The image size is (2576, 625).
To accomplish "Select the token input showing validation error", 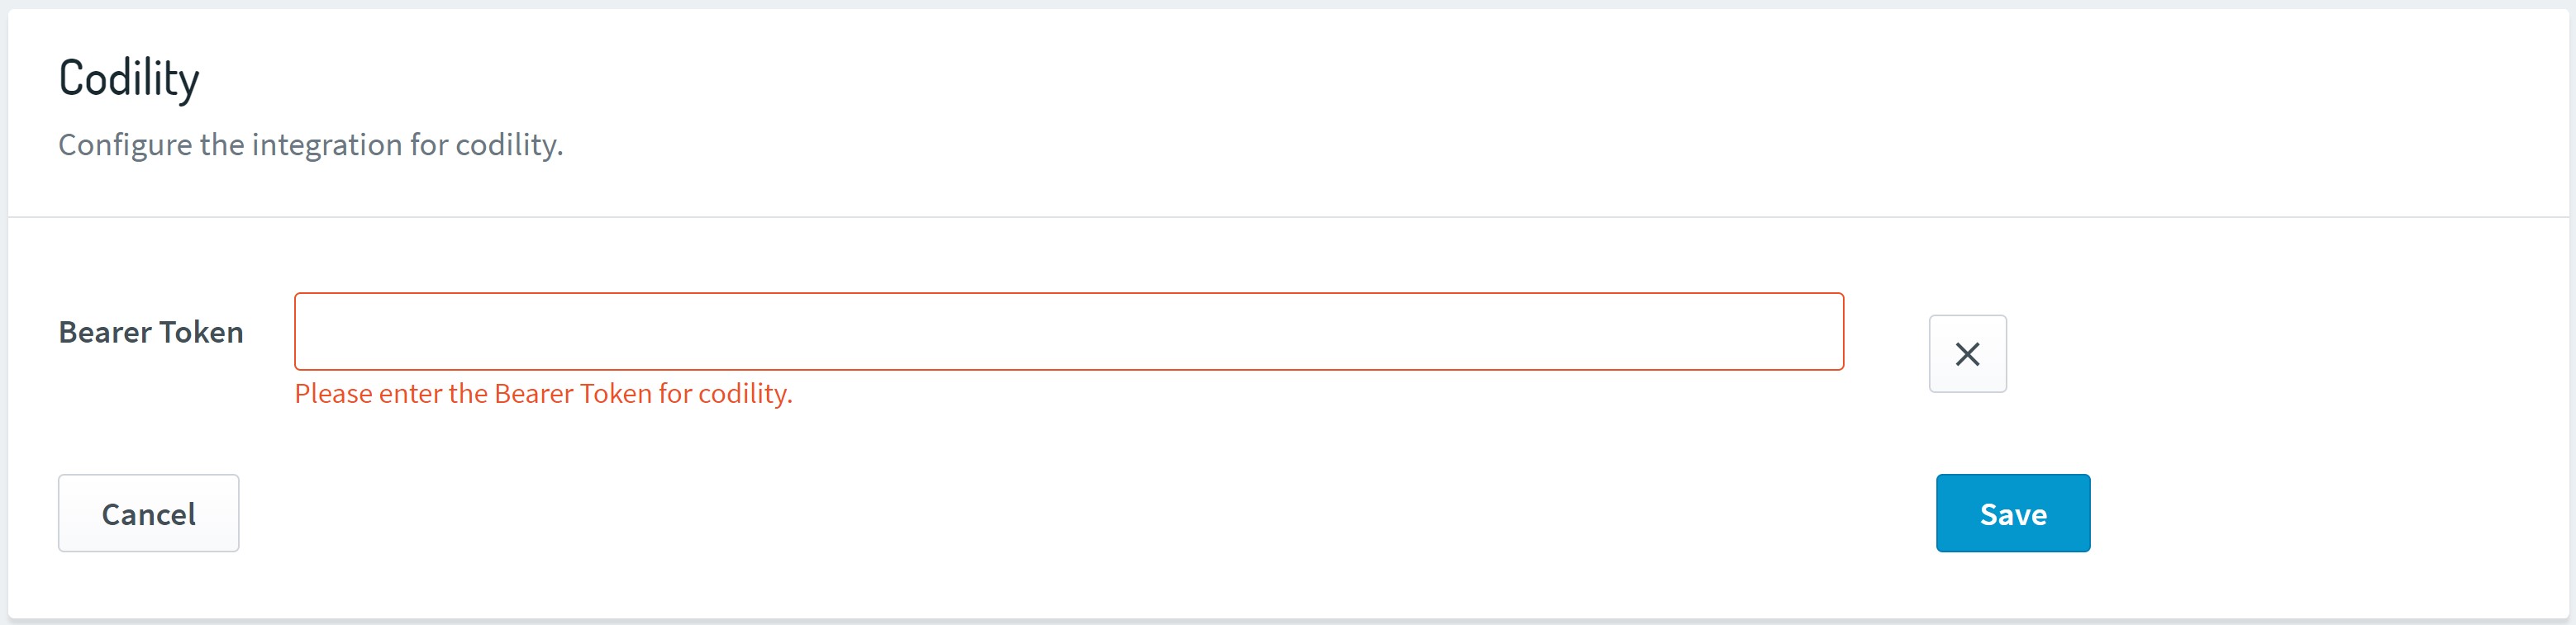I will pyautogui.click(x=1068, y=331).
